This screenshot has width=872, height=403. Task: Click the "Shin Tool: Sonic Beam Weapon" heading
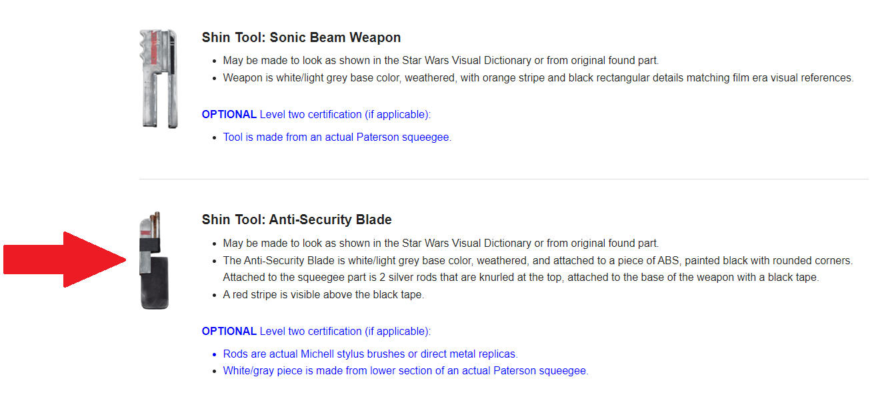click(301, 37)
